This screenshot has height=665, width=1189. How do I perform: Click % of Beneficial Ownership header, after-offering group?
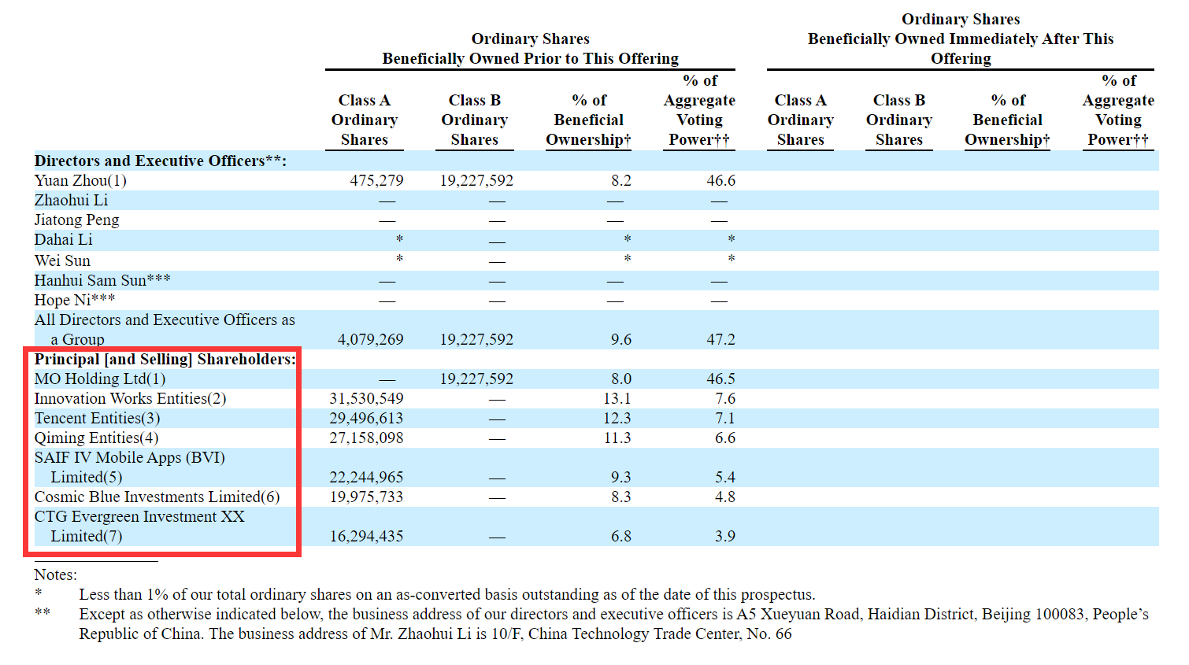(1008, 120)
